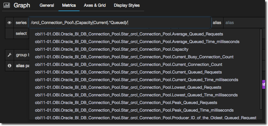Select Current_Connection_Count suggestion
The height and width of the screenshot is (126, 268).
pyautogui.click(x=129, y=64)
